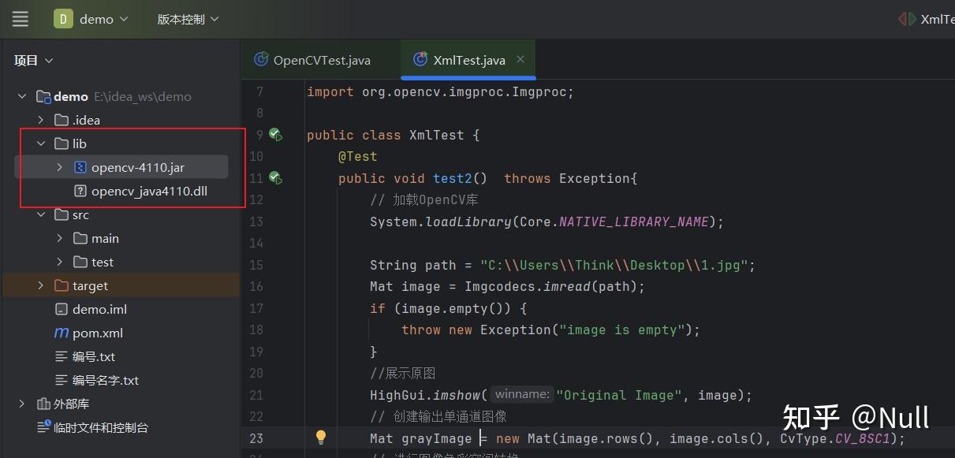Click the Maven icon next to pom.xml
The height and width of the screenshot is (458, 955).
(62, 333)
